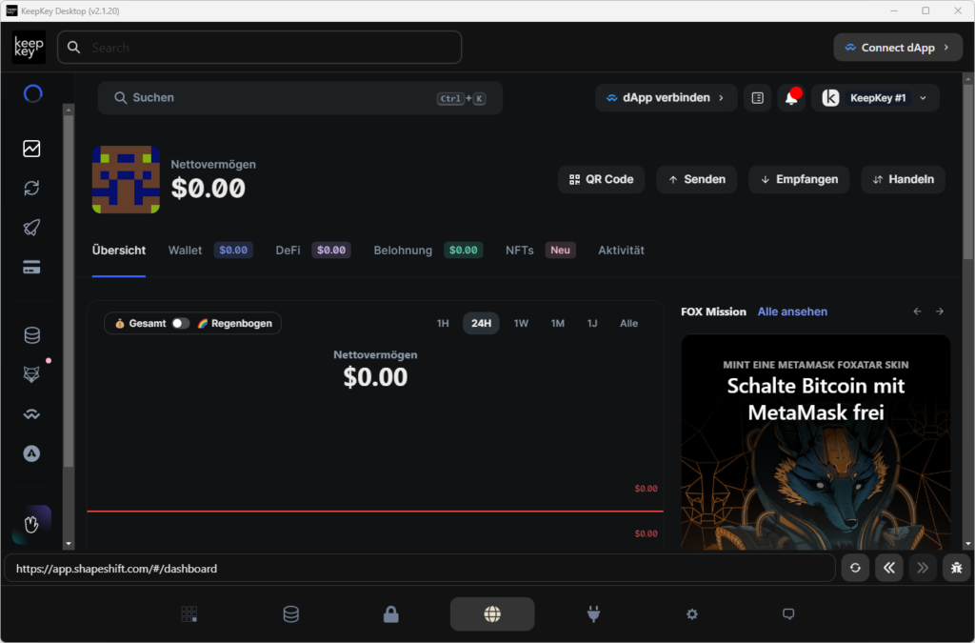Select the 24H time range
The width and height of the screenshot is (975, 643).
[481, 323]
